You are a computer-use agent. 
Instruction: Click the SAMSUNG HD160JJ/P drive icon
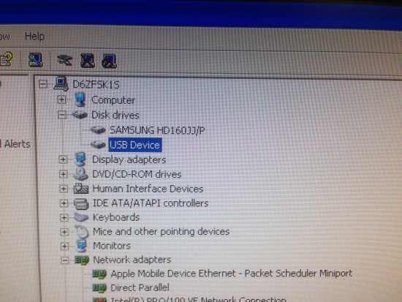click(x=98, y=130)
